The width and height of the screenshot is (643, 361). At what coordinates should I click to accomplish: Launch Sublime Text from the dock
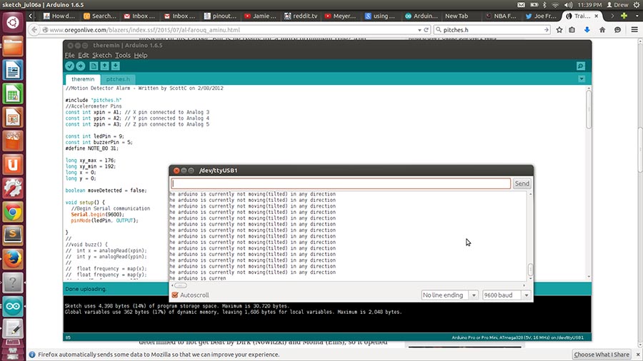tap(13, 235)
